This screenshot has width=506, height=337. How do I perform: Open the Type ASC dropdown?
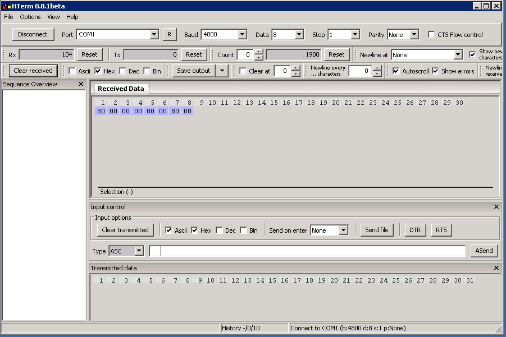tap(139, 251)
